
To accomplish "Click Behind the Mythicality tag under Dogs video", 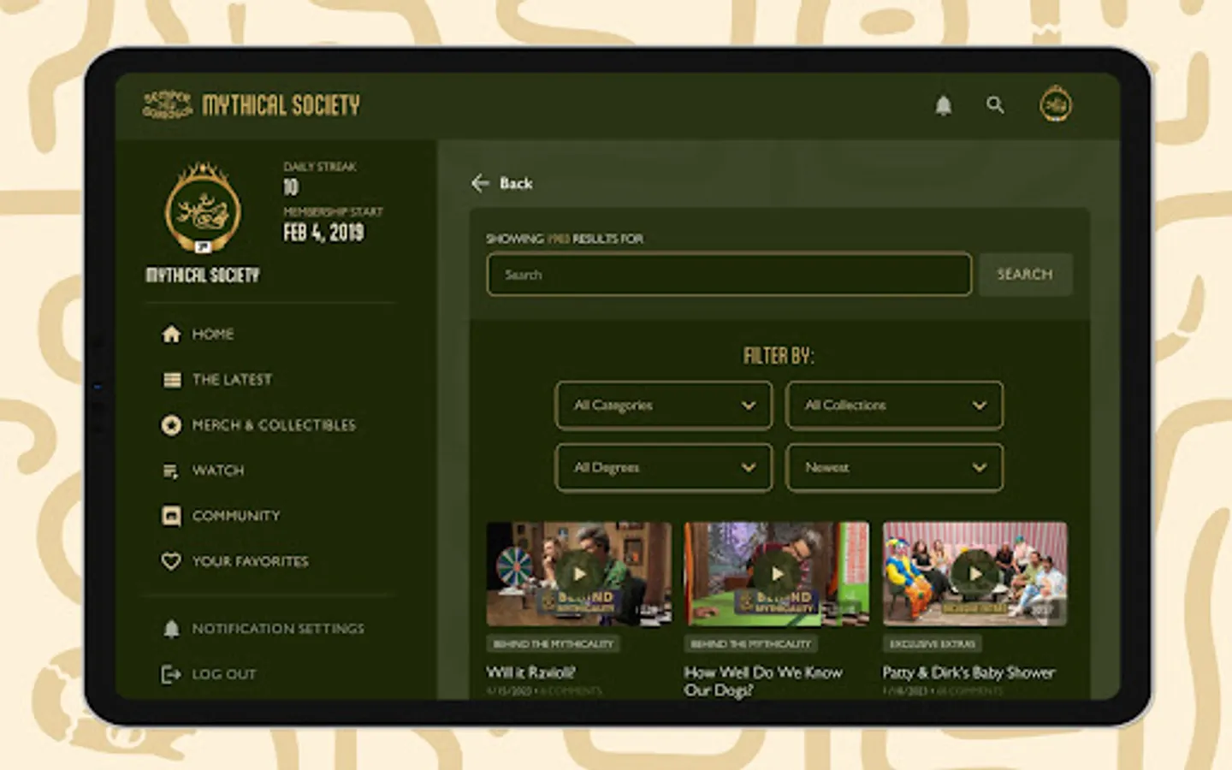I will 751,643.
